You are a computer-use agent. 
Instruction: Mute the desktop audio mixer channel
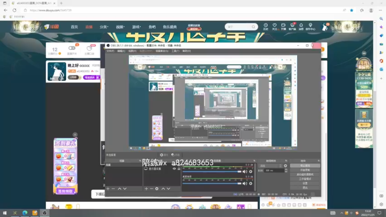click(245, 183)
